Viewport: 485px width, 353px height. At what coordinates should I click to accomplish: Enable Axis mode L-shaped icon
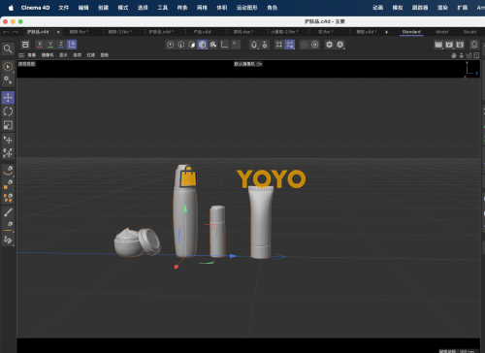tap(224, 45)
